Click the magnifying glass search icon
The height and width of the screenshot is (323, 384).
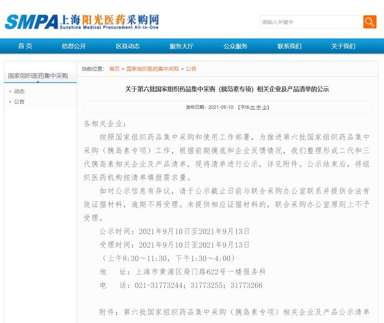pyautogui.click(x=370, y=22)
